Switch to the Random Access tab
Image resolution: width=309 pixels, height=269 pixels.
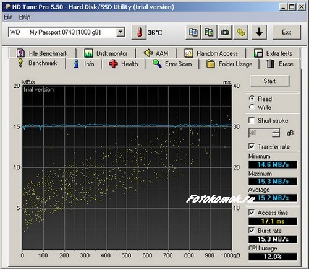point(211,53)
